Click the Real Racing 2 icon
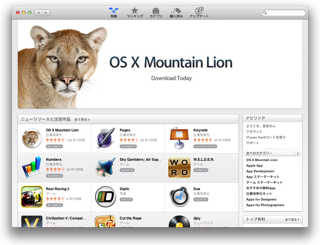The width and height of the screenshot is (320, 245). pyautogui.click(x=32, y=197)
